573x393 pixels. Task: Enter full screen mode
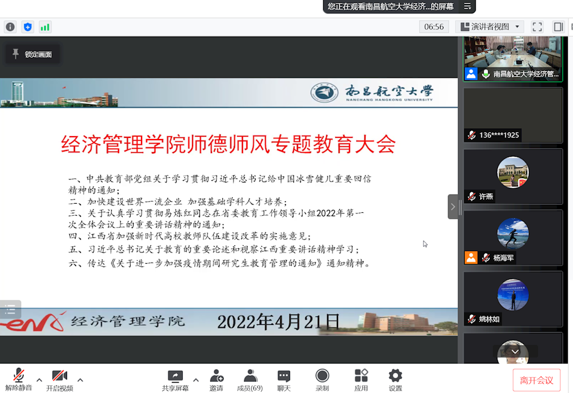coord(537,27)
